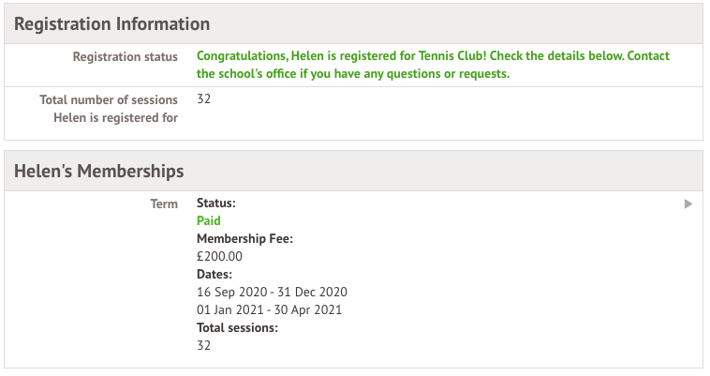Click the Membership Fee: label
Image resolution: width=710 pixels, height=376 pixels.
(x=244, y=239)
